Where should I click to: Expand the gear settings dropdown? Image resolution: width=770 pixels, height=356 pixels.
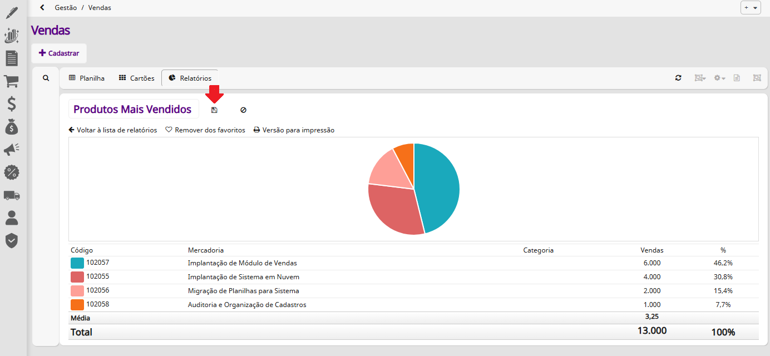[x=720, y=78]
